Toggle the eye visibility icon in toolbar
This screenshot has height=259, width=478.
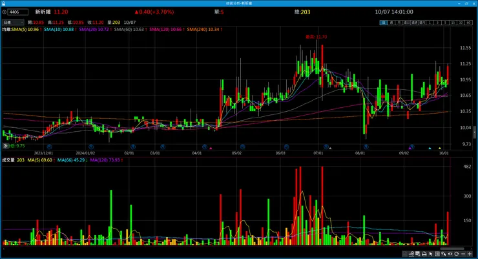450,254
